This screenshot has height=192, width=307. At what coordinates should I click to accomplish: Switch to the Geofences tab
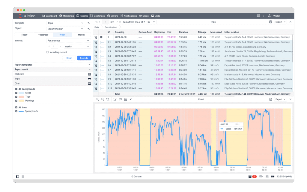97,16
